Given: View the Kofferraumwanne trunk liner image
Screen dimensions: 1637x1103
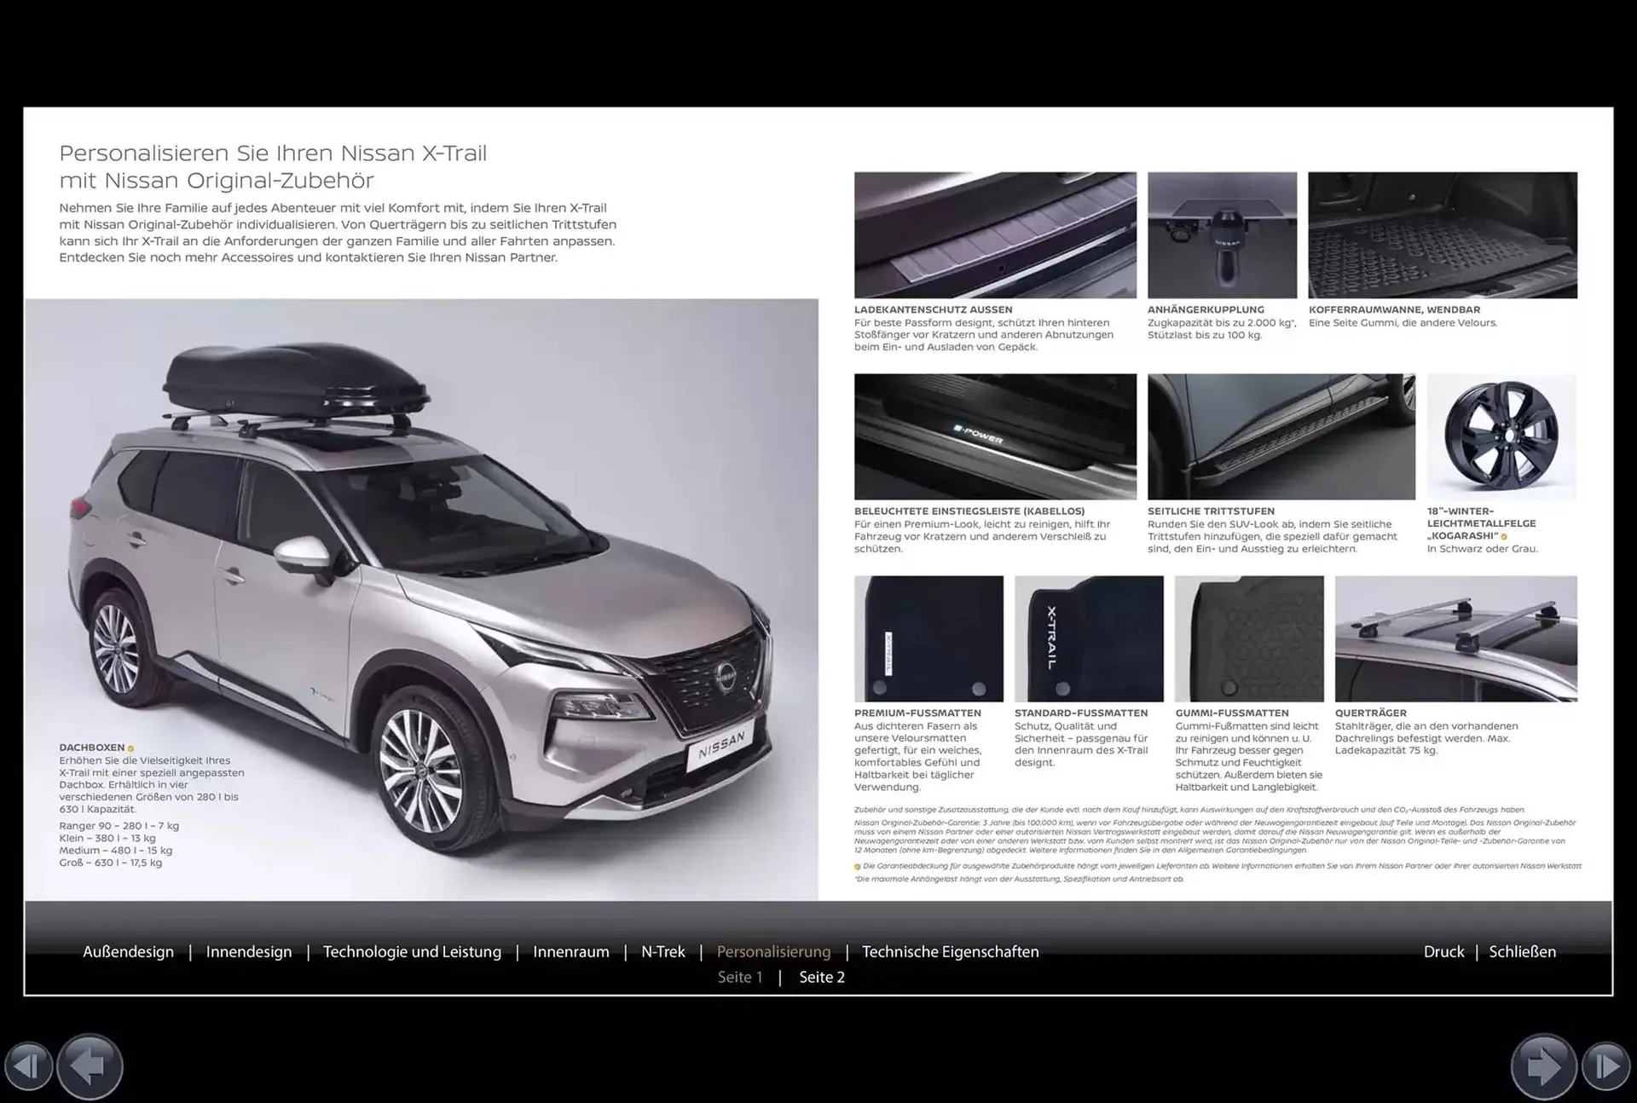Looking at the screenshot, I should [1443, 235].
